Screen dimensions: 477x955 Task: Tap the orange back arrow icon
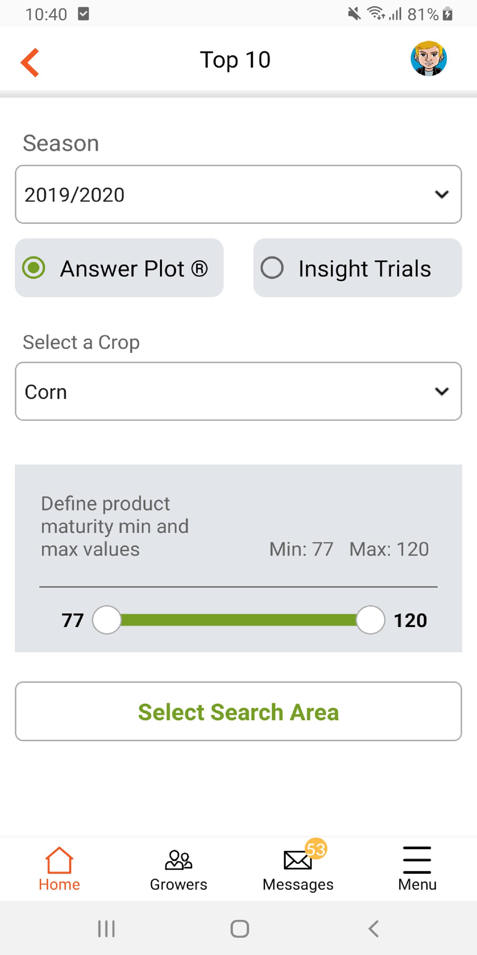pos(29,62)
